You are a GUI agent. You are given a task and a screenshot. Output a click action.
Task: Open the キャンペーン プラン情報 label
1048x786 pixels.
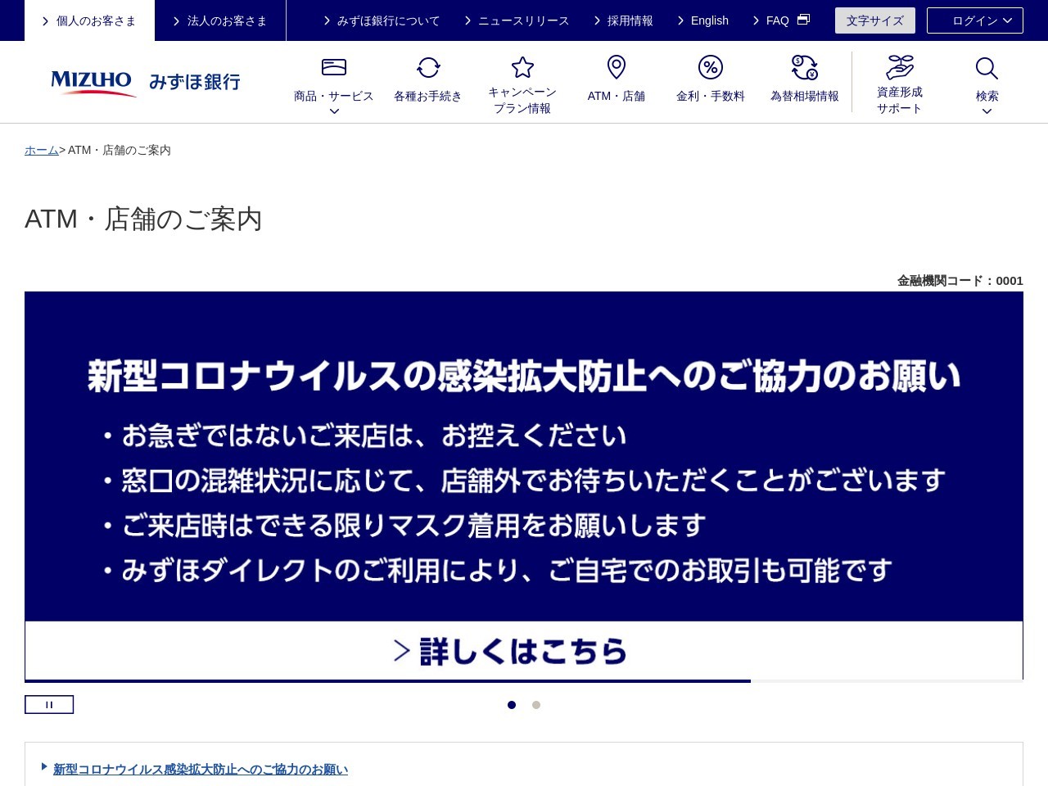pos(522,100)
